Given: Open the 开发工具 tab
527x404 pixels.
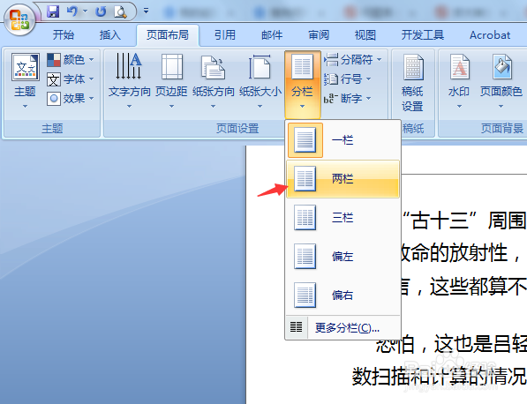Looking at the screenshot, I should pyautogui.click(x=423, y=35).
